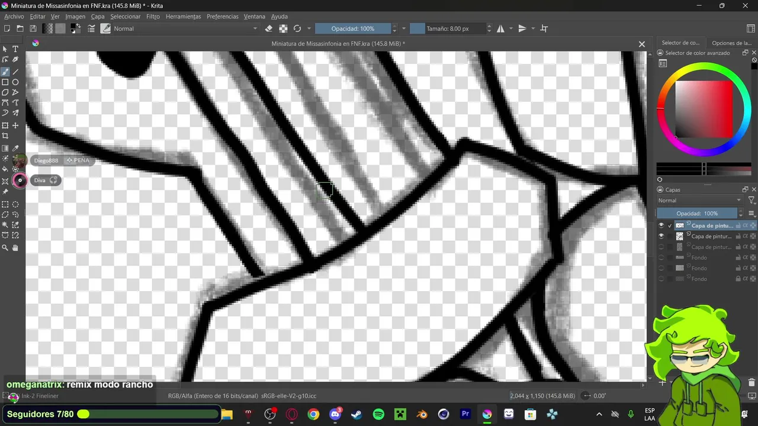
Task: Select the Move tool
Action: 15,125
